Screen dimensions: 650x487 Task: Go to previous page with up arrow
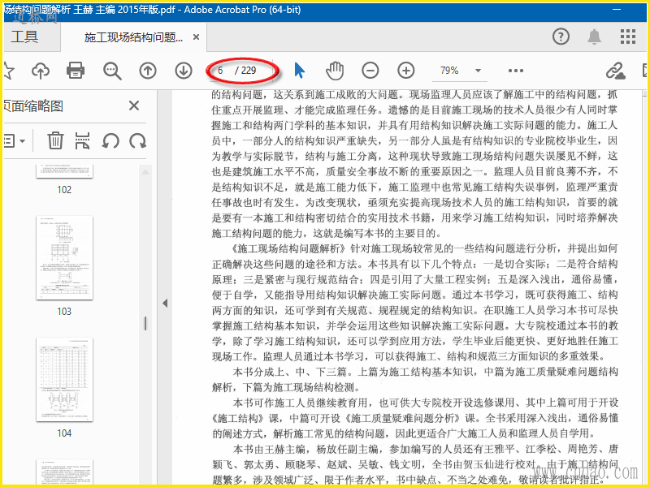[148, 71]
